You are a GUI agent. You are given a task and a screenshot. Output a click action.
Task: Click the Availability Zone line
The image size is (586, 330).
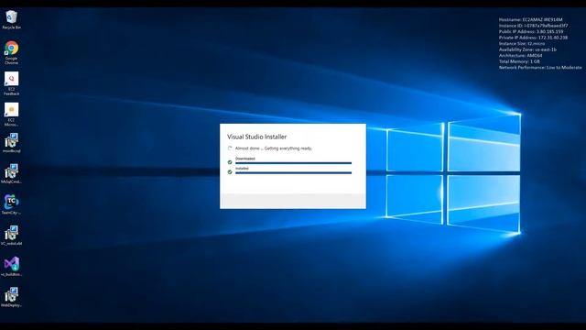coord(527,49)
